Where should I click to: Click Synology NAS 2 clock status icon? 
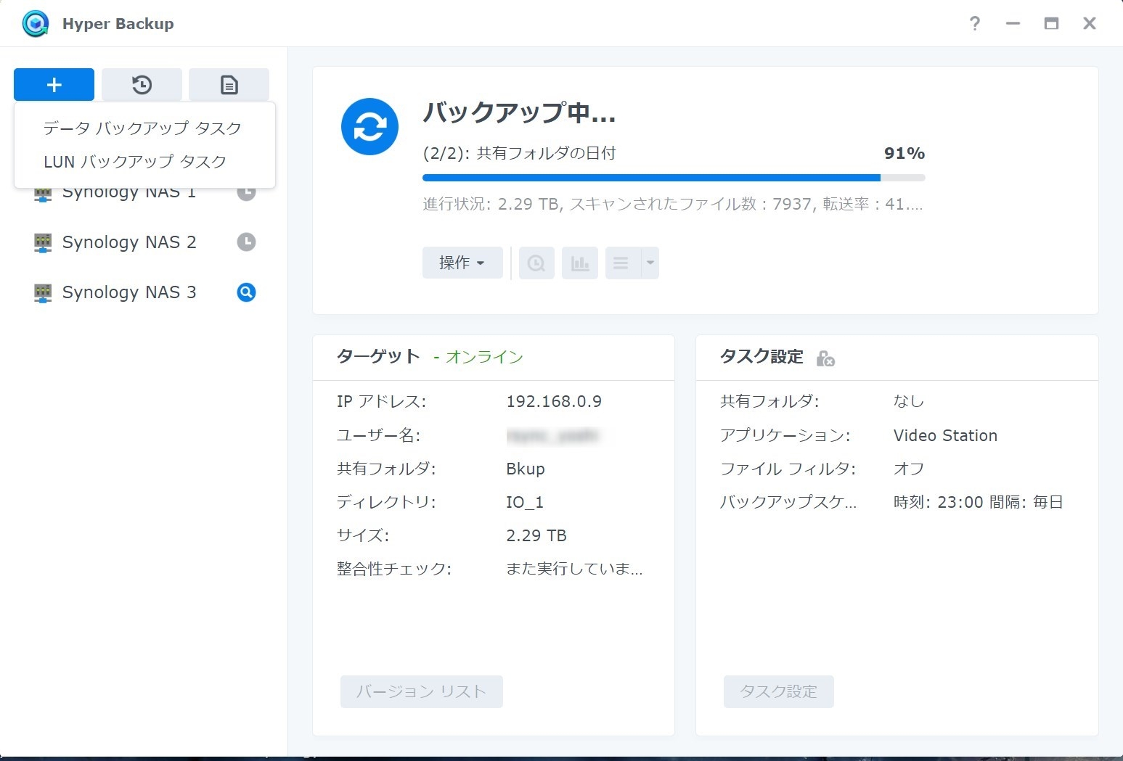(x=246, y=242)
